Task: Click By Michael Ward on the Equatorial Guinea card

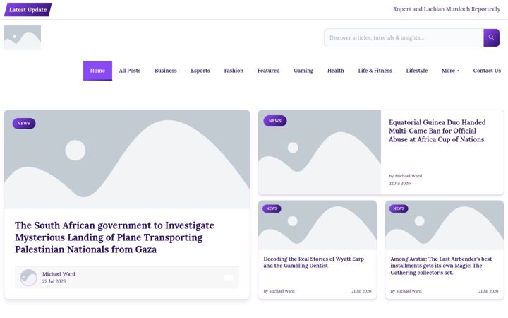Action: [x=405, y=176]
